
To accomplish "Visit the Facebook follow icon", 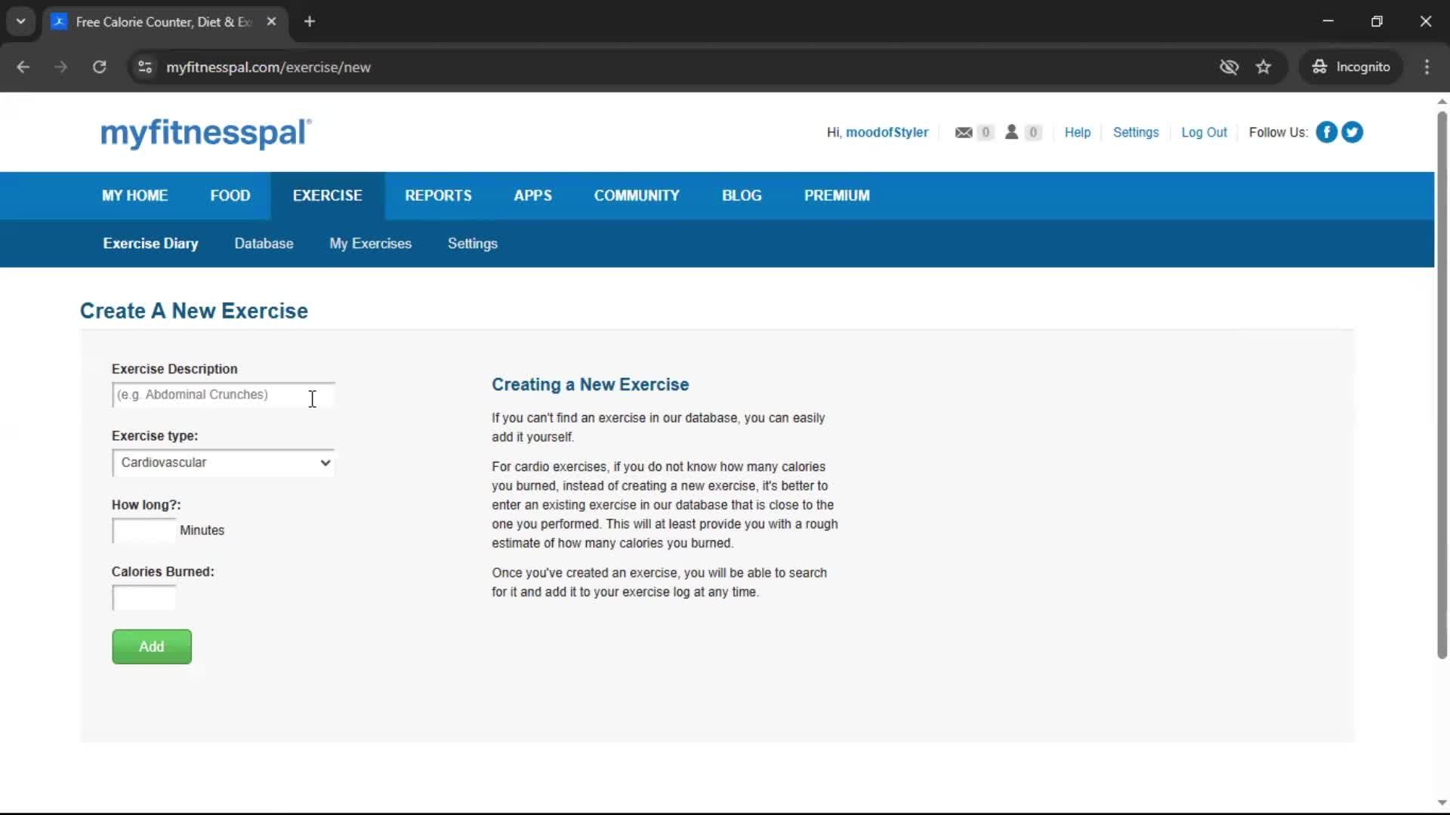I will click(x=1326, y=132).
